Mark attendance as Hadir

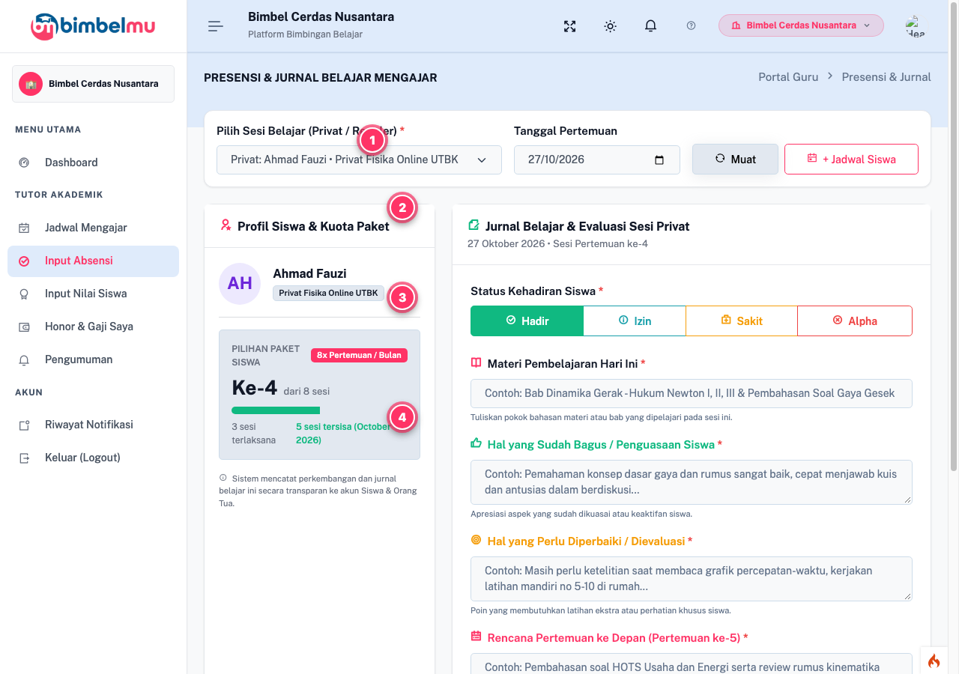click(527, 321)
